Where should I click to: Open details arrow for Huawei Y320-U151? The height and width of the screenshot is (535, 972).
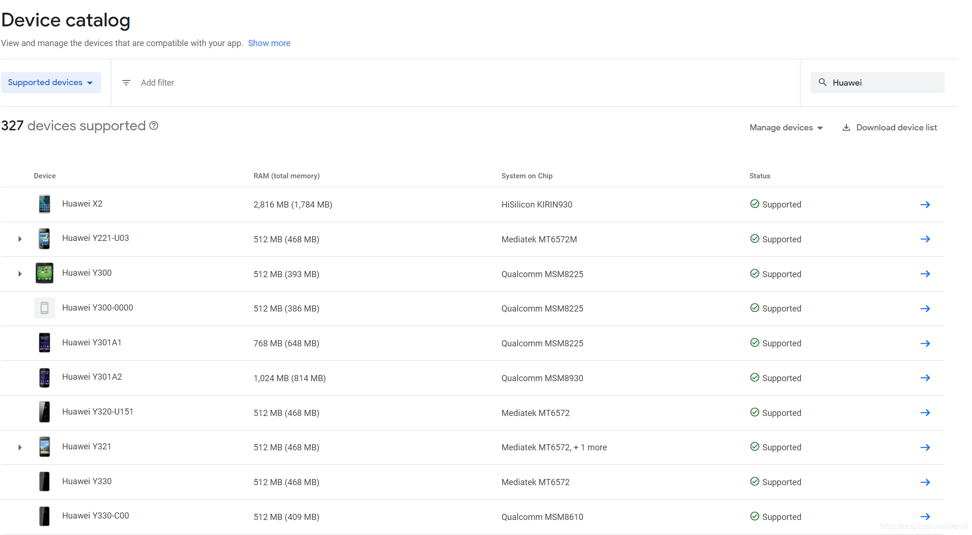click(925, 413)
